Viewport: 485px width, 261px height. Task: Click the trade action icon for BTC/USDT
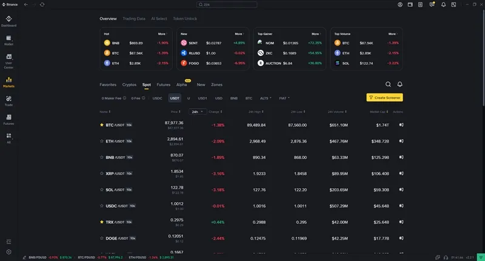coord(401,125)
